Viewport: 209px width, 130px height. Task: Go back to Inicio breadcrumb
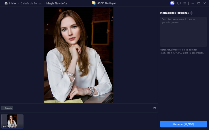pyautogui.click(x=12, y=3)
